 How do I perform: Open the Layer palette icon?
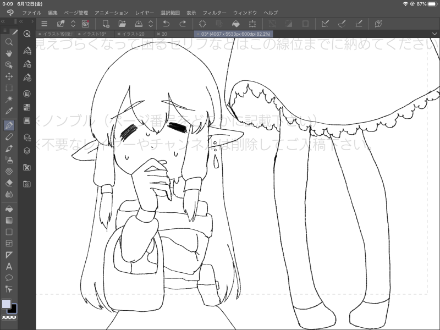pos(27,151)
